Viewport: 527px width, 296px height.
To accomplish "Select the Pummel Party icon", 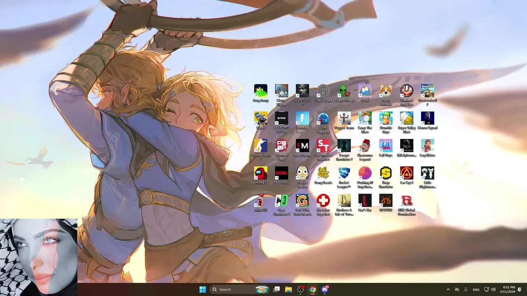I will tap(282, 150).
